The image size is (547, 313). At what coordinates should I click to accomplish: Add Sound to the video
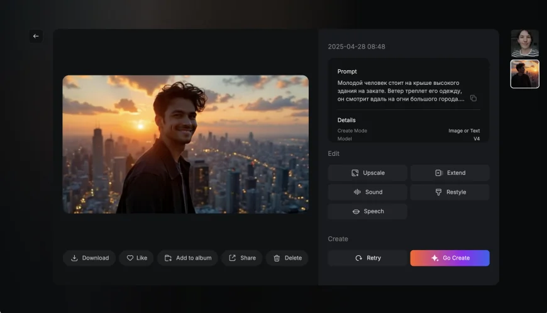(x=367, y=192)
